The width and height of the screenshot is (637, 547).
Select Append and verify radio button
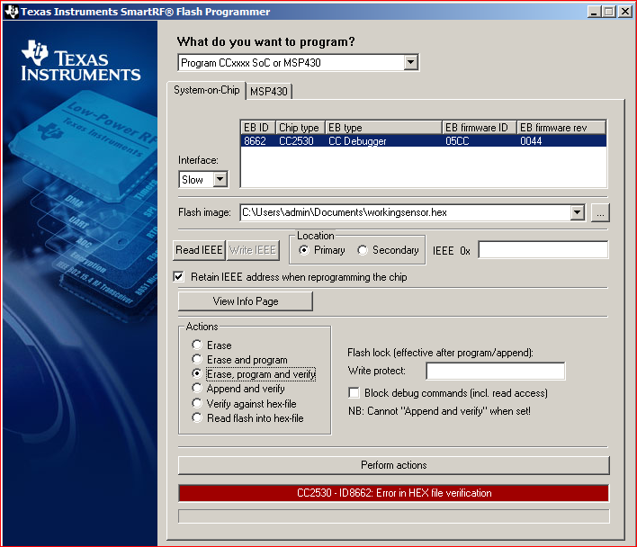click(197, 389)
